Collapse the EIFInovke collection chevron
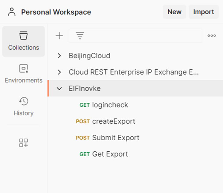 point(59,88)
